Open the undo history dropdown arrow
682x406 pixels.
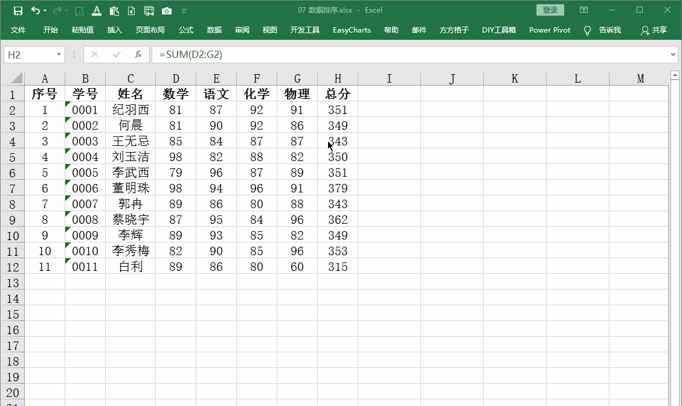click(x=45, y=10)
